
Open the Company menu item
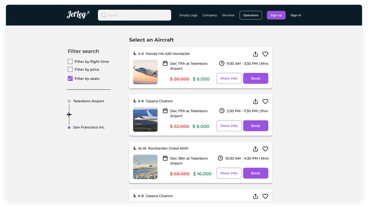click(210, 15)
